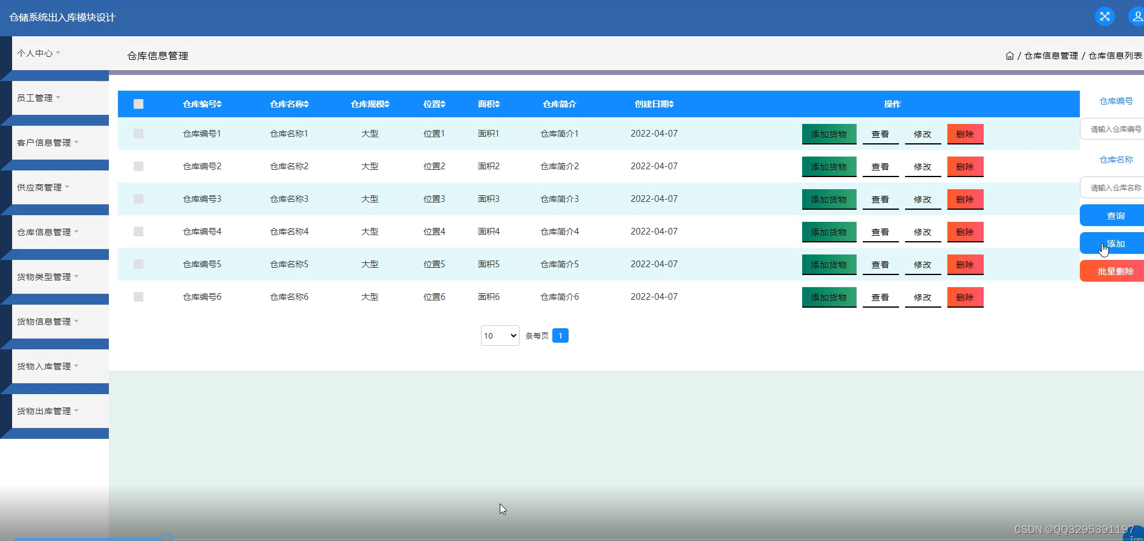1144x541 pixels.
Task: Click the 查询 search button
Action: point(1112,216)
